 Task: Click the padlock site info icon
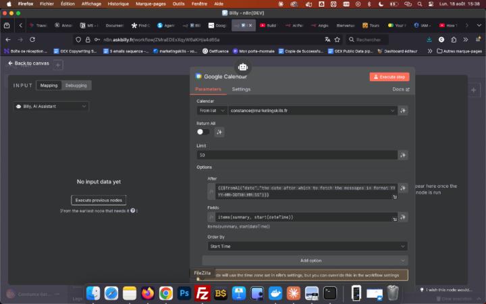[88, 40]
